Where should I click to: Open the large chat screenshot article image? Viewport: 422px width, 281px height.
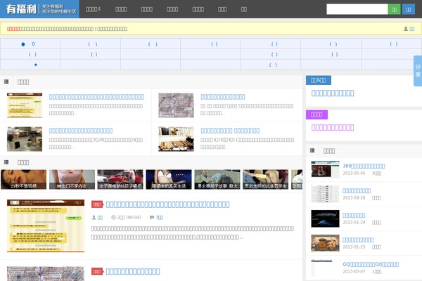click(x=46, y=226)
